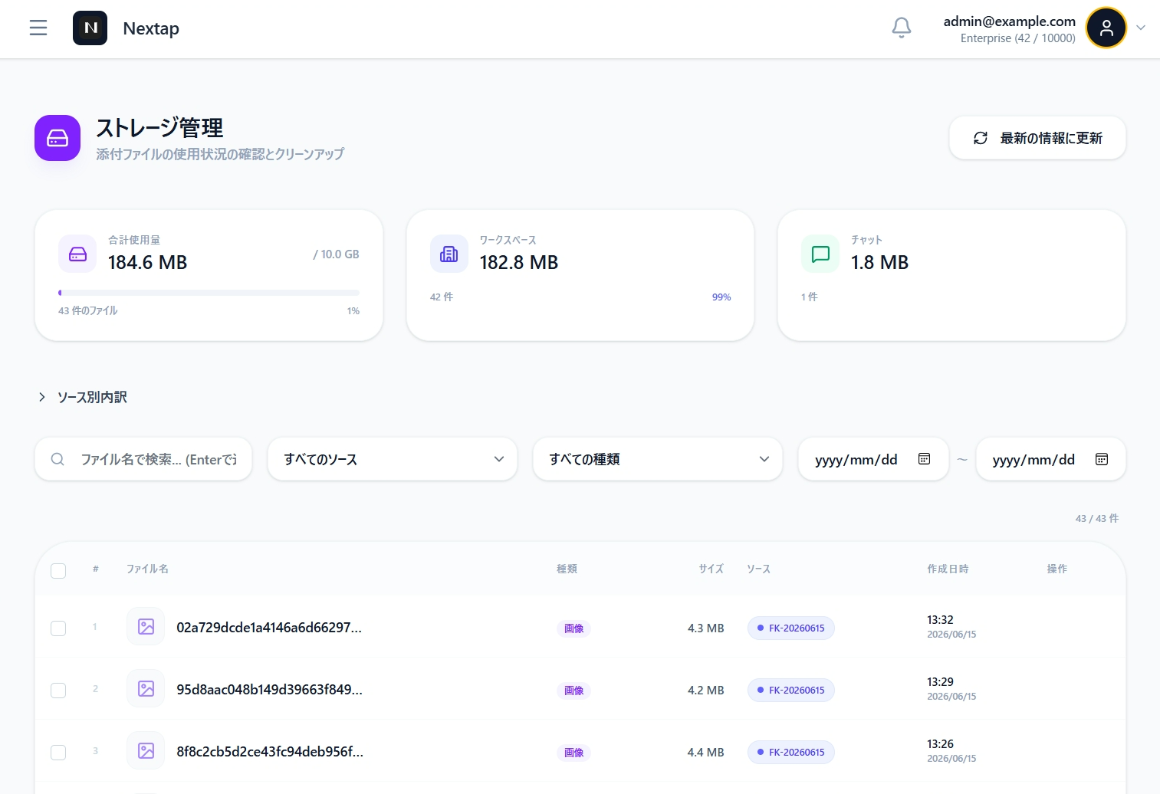Open the start date calendar picker icon
The image size is (1160, 794).
tap(925, 459)
